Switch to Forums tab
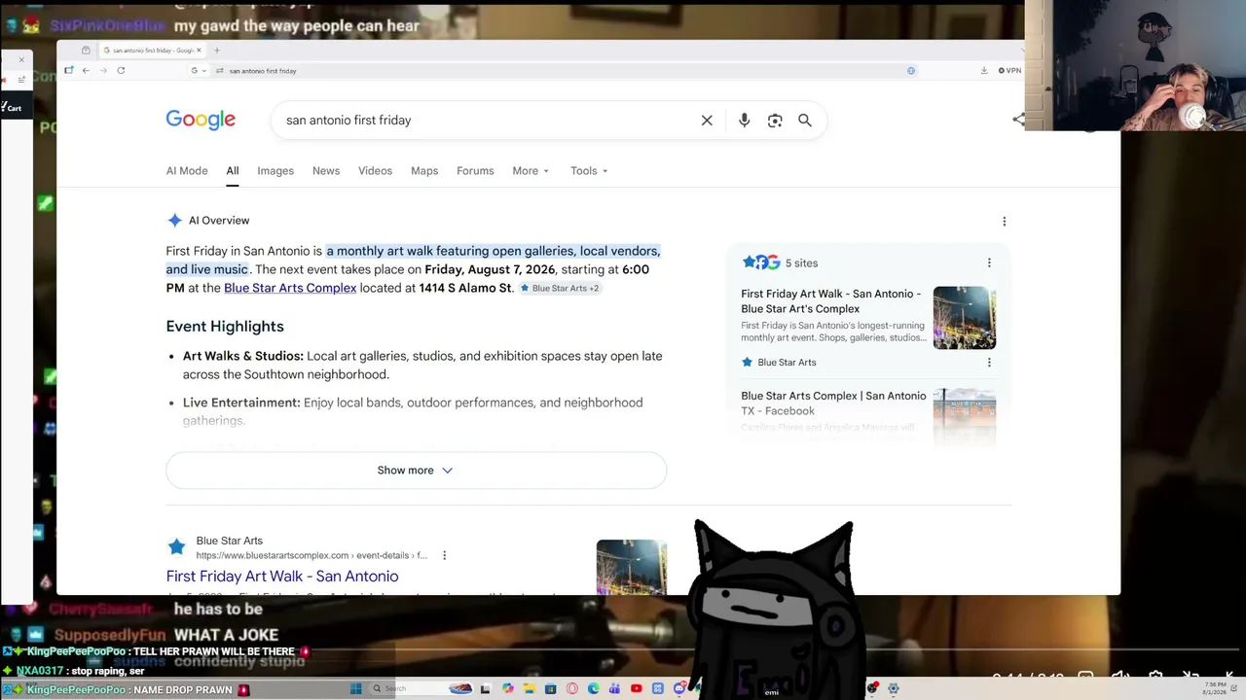The width and height of the screenshot is (1246, 700). pyautogui.click(x=475, y=171)
